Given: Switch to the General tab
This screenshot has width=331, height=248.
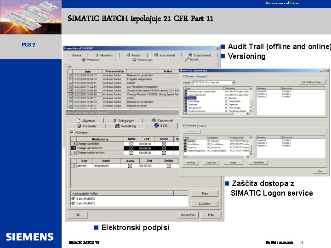Looking at the screenshot, I should point(77,55).
